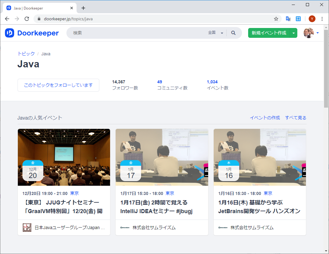The image size is (329, 254).
Task: Open Google Translate extension icon
Action: (x=288, y=19)
